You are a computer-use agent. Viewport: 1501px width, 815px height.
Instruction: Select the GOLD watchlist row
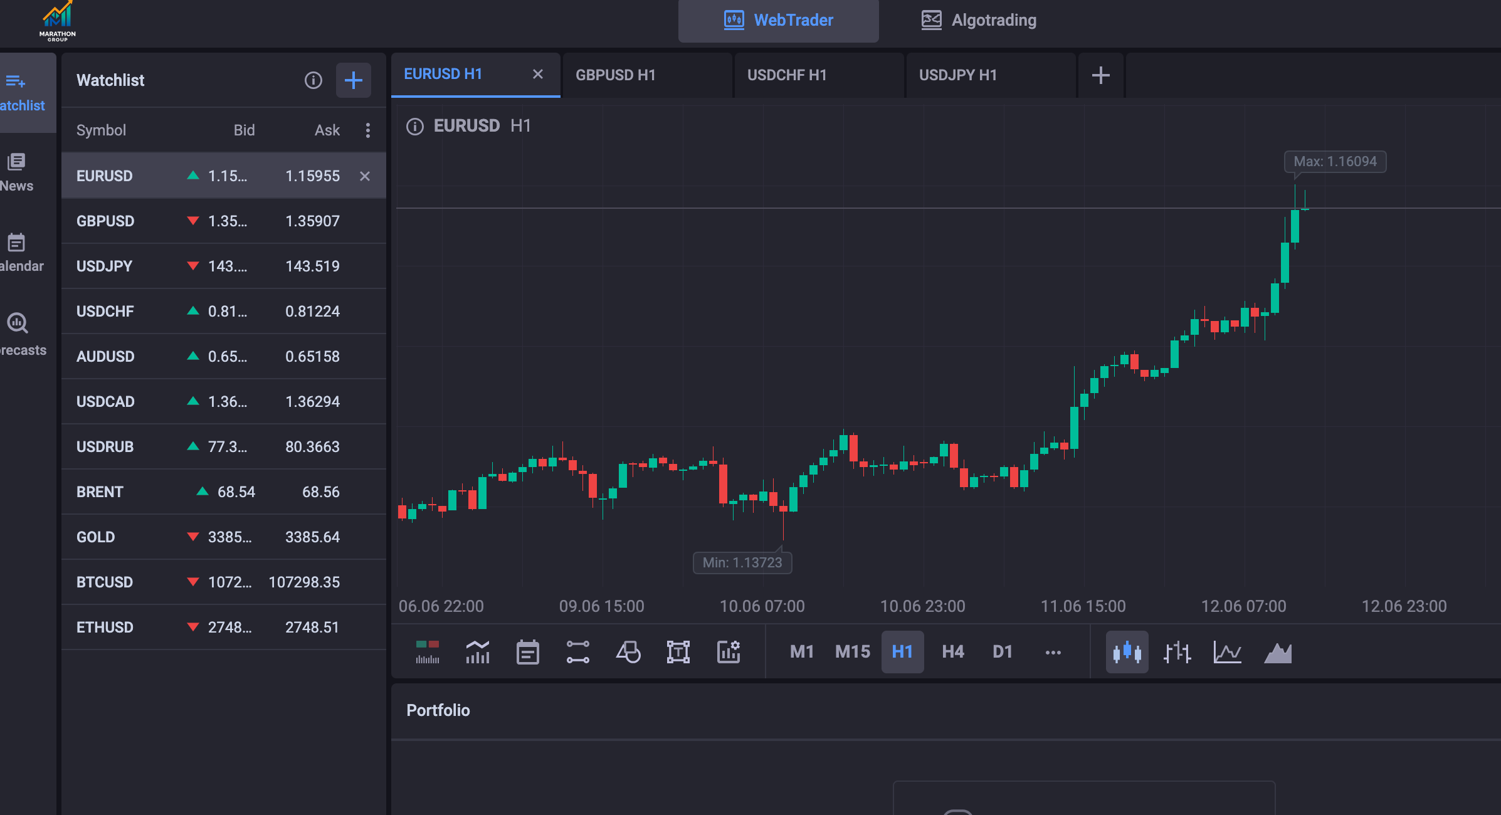(x=224, y=537)
